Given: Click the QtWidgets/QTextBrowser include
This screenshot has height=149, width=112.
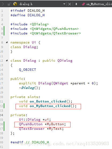Looking at the screenshot, I should pyautogui.click(x=55, y=33).
